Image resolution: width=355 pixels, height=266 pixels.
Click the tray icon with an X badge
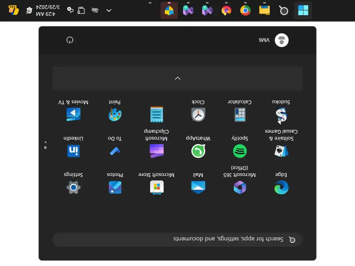pyautogui.click(x=70, y=10)
